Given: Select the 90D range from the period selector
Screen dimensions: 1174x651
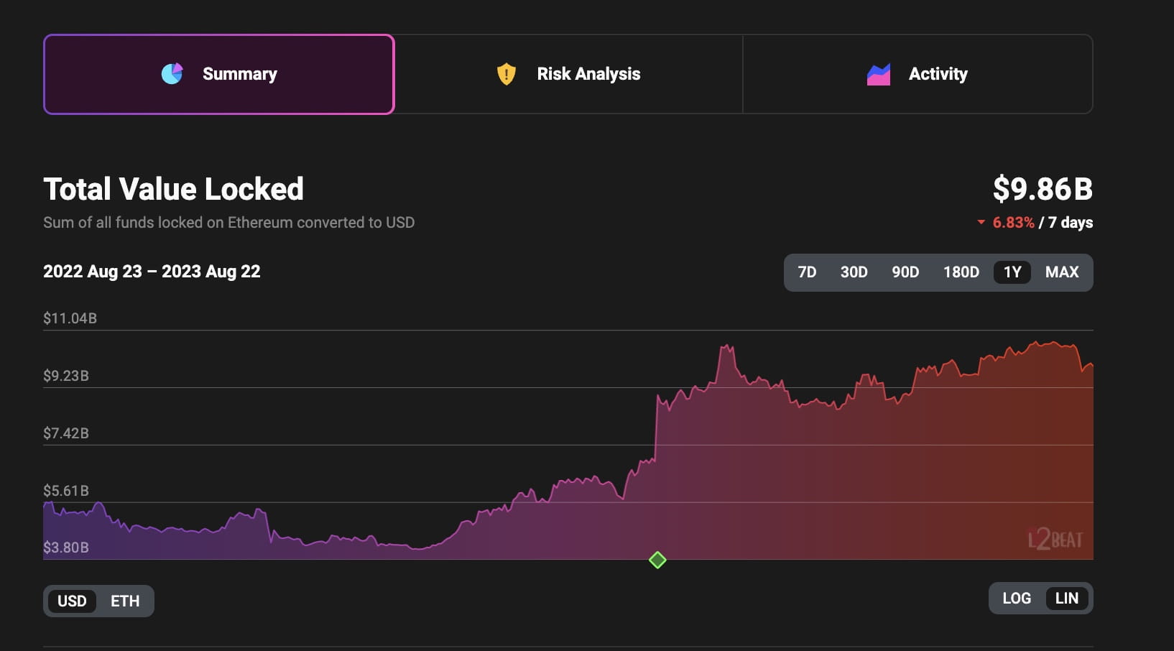Looking at the screenshot, I should pyautogui.click(x=905, y=272).
